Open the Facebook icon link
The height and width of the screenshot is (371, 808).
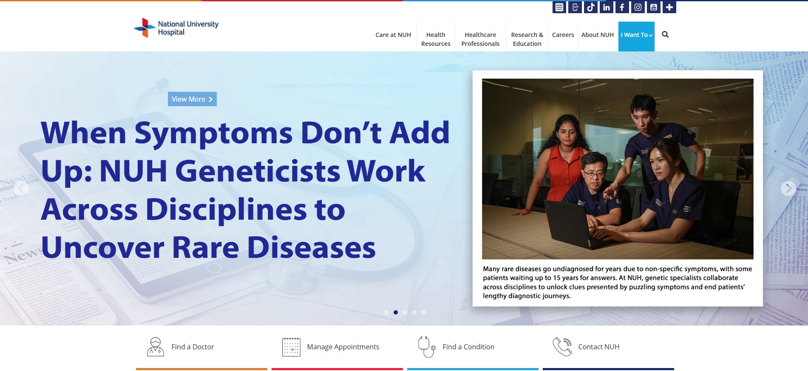pos(622,7)
